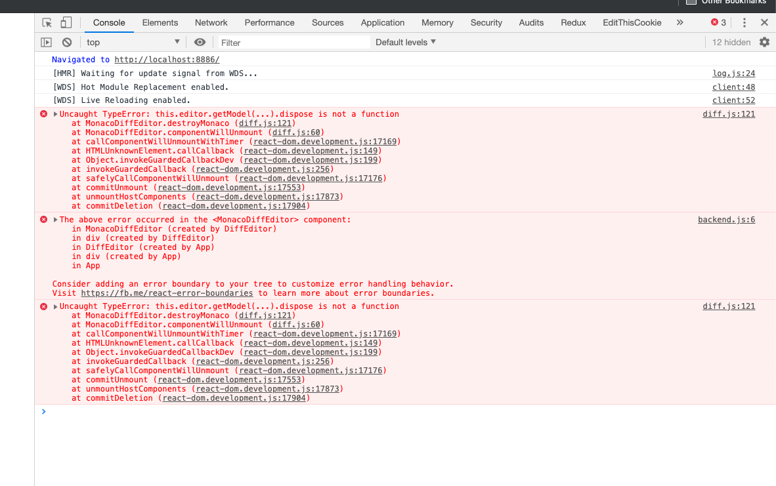Click the console Filter input
Screen dimensions: 776x486
click(294, 43)
